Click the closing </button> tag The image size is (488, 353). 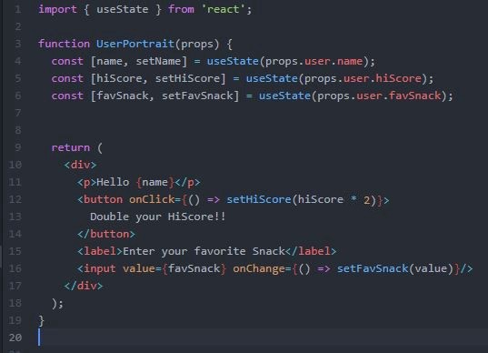[106, 234]
